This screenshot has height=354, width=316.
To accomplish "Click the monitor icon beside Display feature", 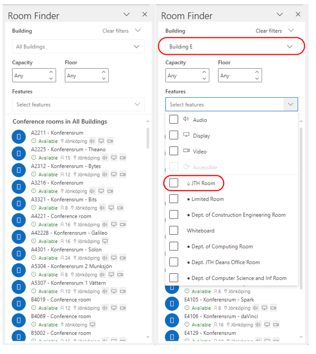I will tap(186, 135).
